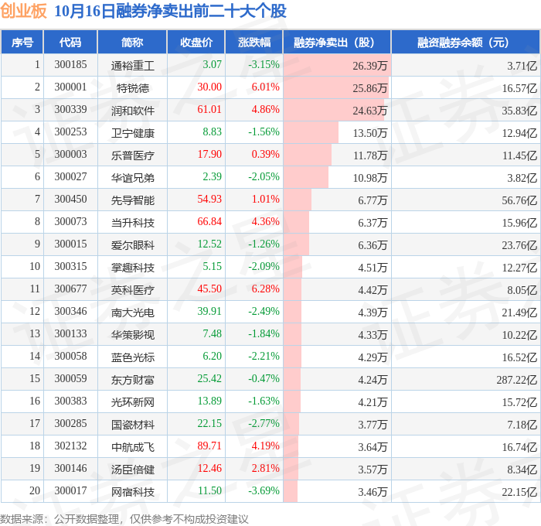Click net short sale 6.77万
Image resolution: width=541 pixels, height=526 pixels.
pyautogui.click(x=373, y=200)
